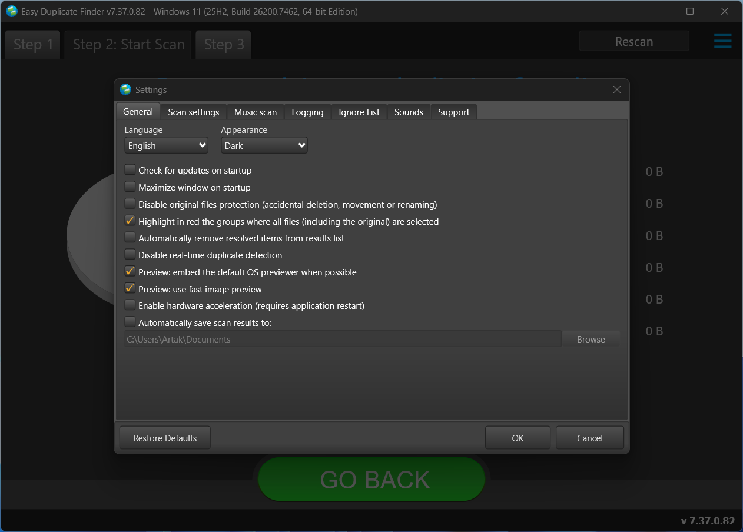Toggle Maximize window on startup
This screenshot has width=743, height=532.
130,187
